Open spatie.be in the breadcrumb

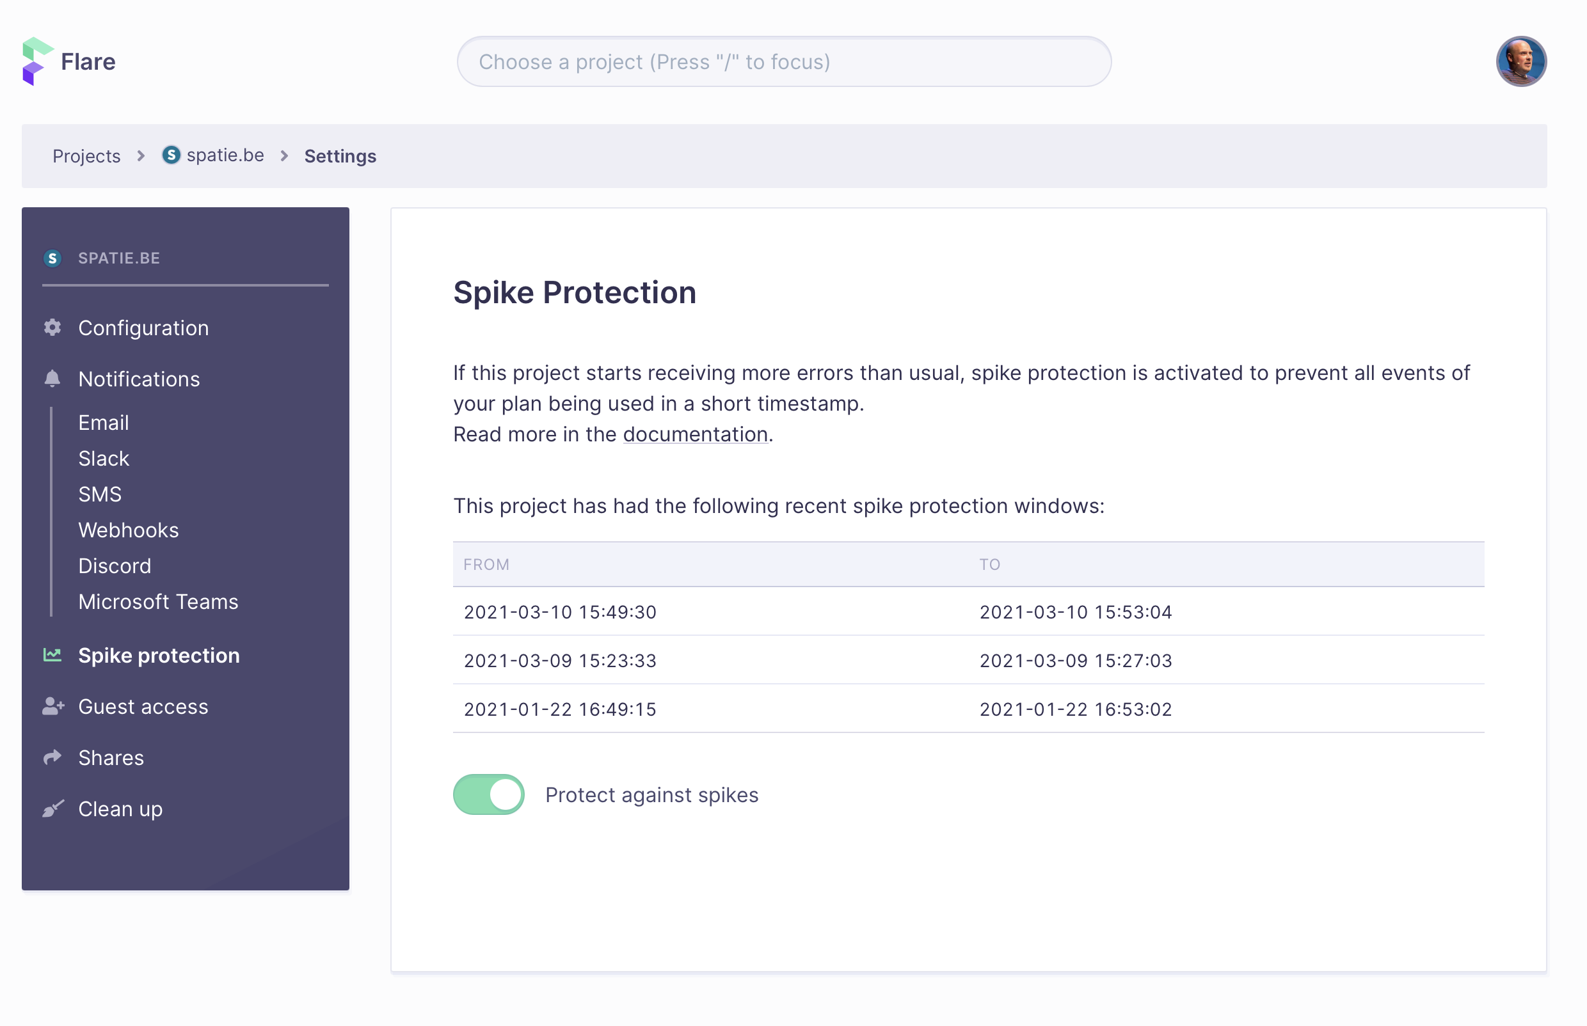tap(225, 155)
